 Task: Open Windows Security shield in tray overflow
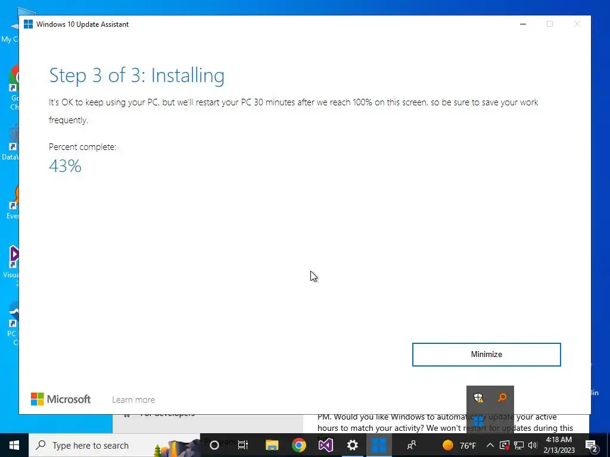click(x=478, y=397)
